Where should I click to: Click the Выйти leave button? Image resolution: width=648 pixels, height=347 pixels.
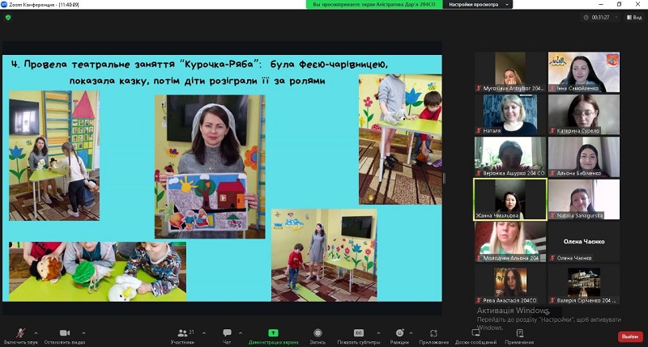pos(629,336)
